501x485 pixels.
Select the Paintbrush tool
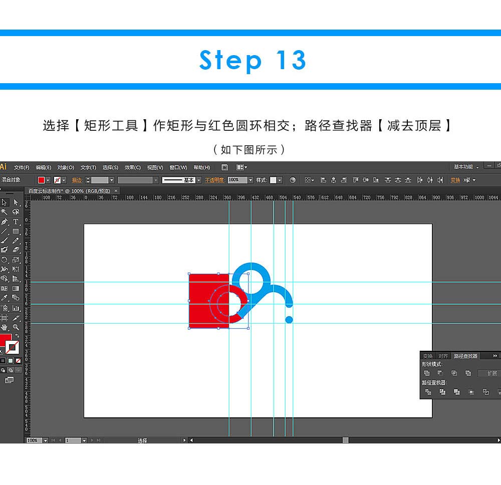coord(4,240)
